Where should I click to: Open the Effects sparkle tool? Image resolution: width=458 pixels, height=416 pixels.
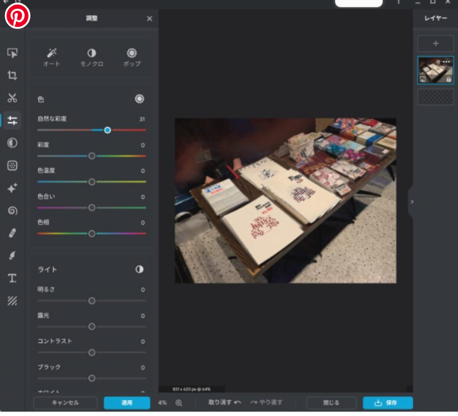coord(12,188)
